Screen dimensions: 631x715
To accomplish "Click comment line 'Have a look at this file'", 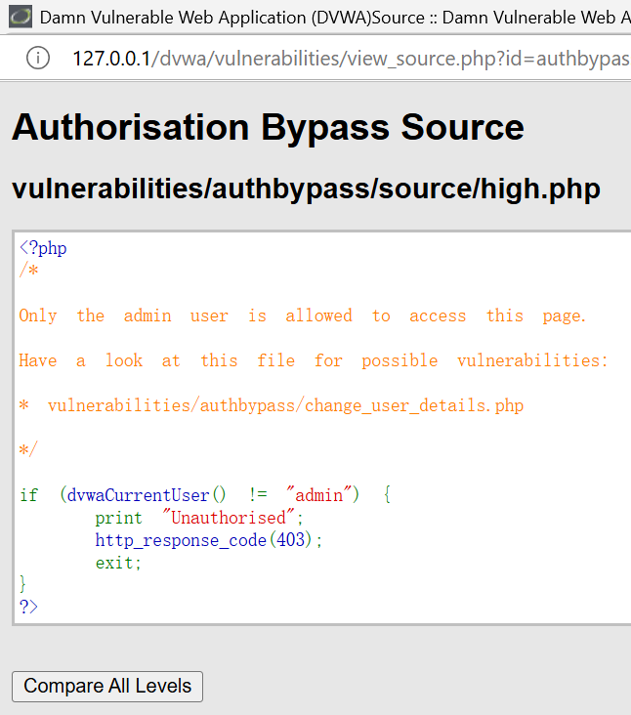I will point(314,360).
